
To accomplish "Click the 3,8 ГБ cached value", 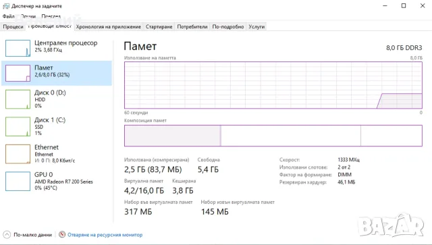I will tap(183, 191).
